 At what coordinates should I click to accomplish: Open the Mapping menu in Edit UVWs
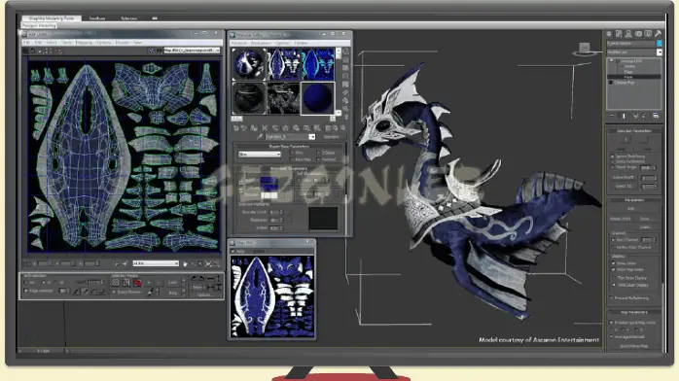click(x=84, y=43)
